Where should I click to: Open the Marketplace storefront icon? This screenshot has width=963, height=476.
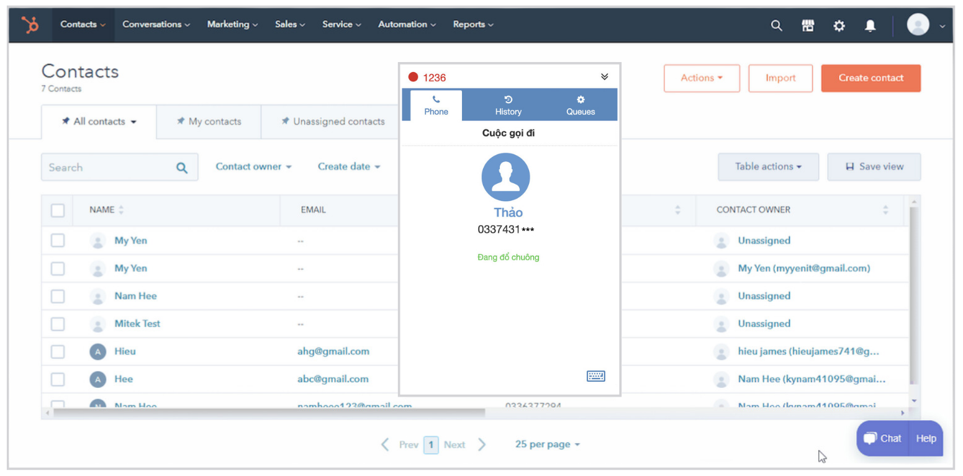(x=808, y=25)
